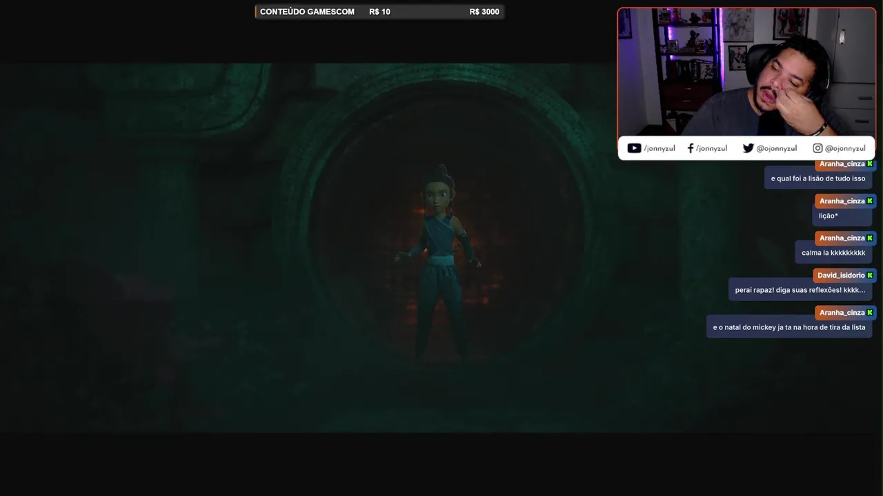Click the R$ 10 current donation amount
Image resolution: width=883 pixels, height=496 pixels.
pos(379,12)
